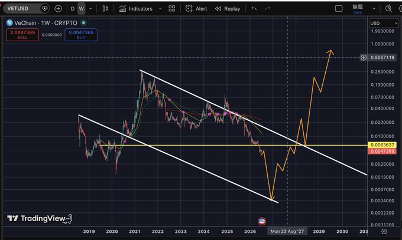402x240 pixels.
Task: Click the 0.0100000 price scale label
Action: [x=382, y=136]
